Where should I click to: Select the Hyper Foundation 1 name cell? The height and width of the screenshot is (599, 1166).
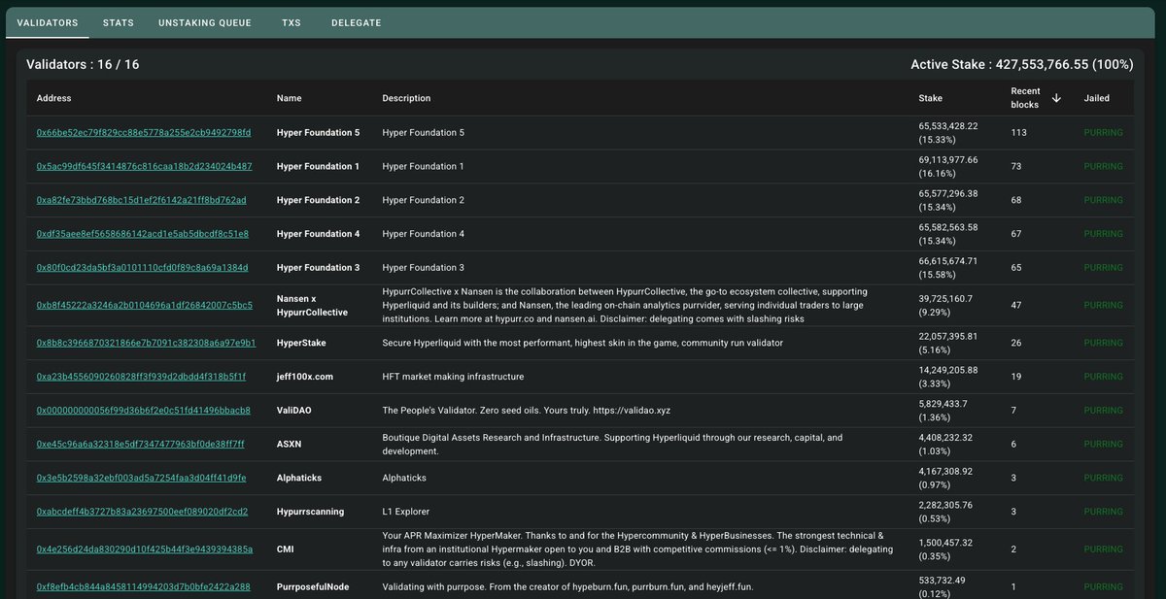click(x=318, y=166)
